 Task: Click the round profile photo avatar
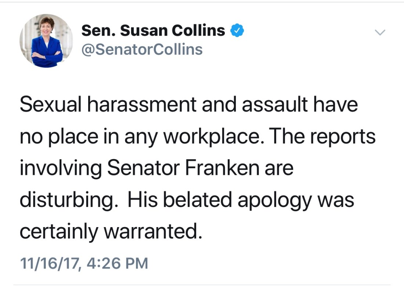coord(46,41)
